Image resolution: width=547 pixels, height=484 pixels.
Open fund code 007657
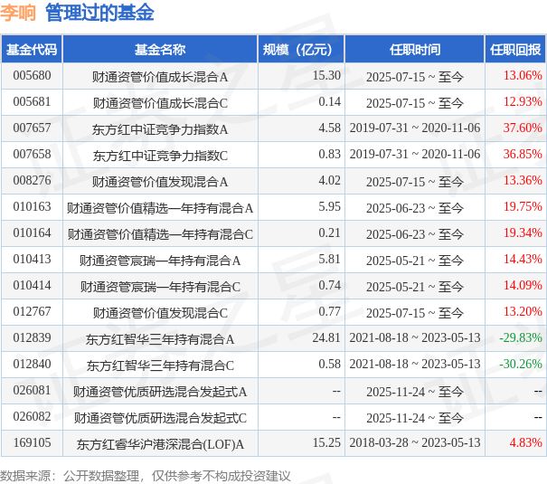click(32, 128)
